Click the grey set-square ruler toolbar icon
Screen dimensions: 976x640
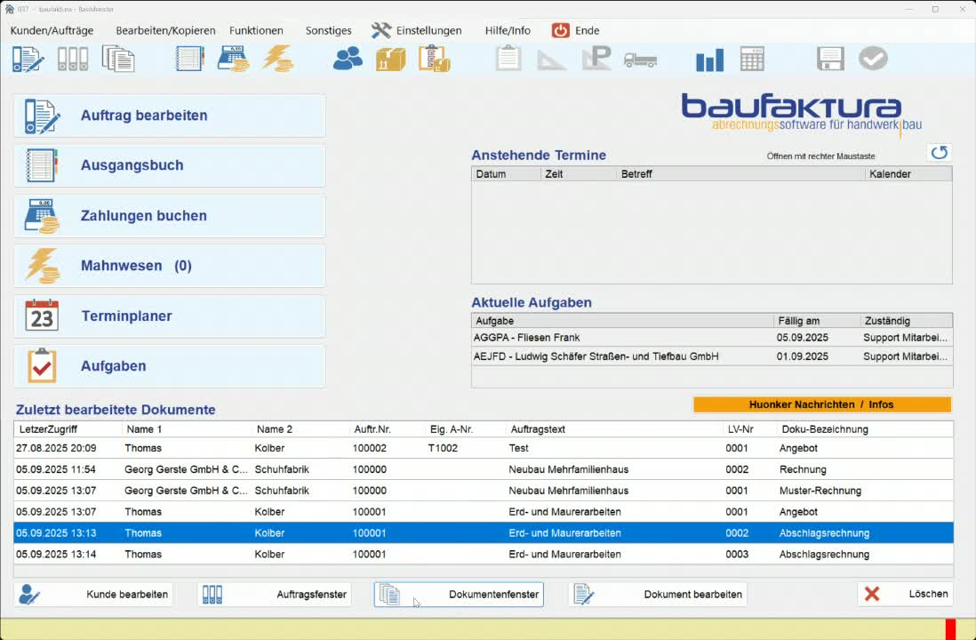coord(551,60)
